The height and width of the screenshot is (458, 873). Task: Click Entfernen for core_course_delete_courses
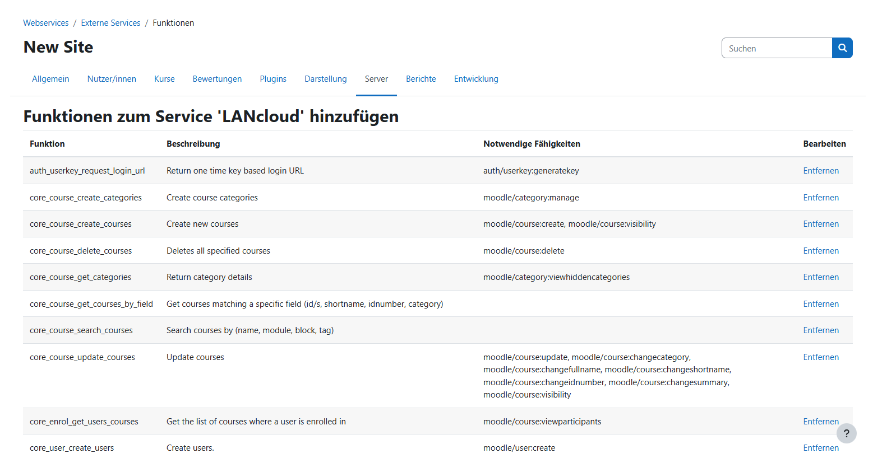pyautogui.click(x=820, y=251)
